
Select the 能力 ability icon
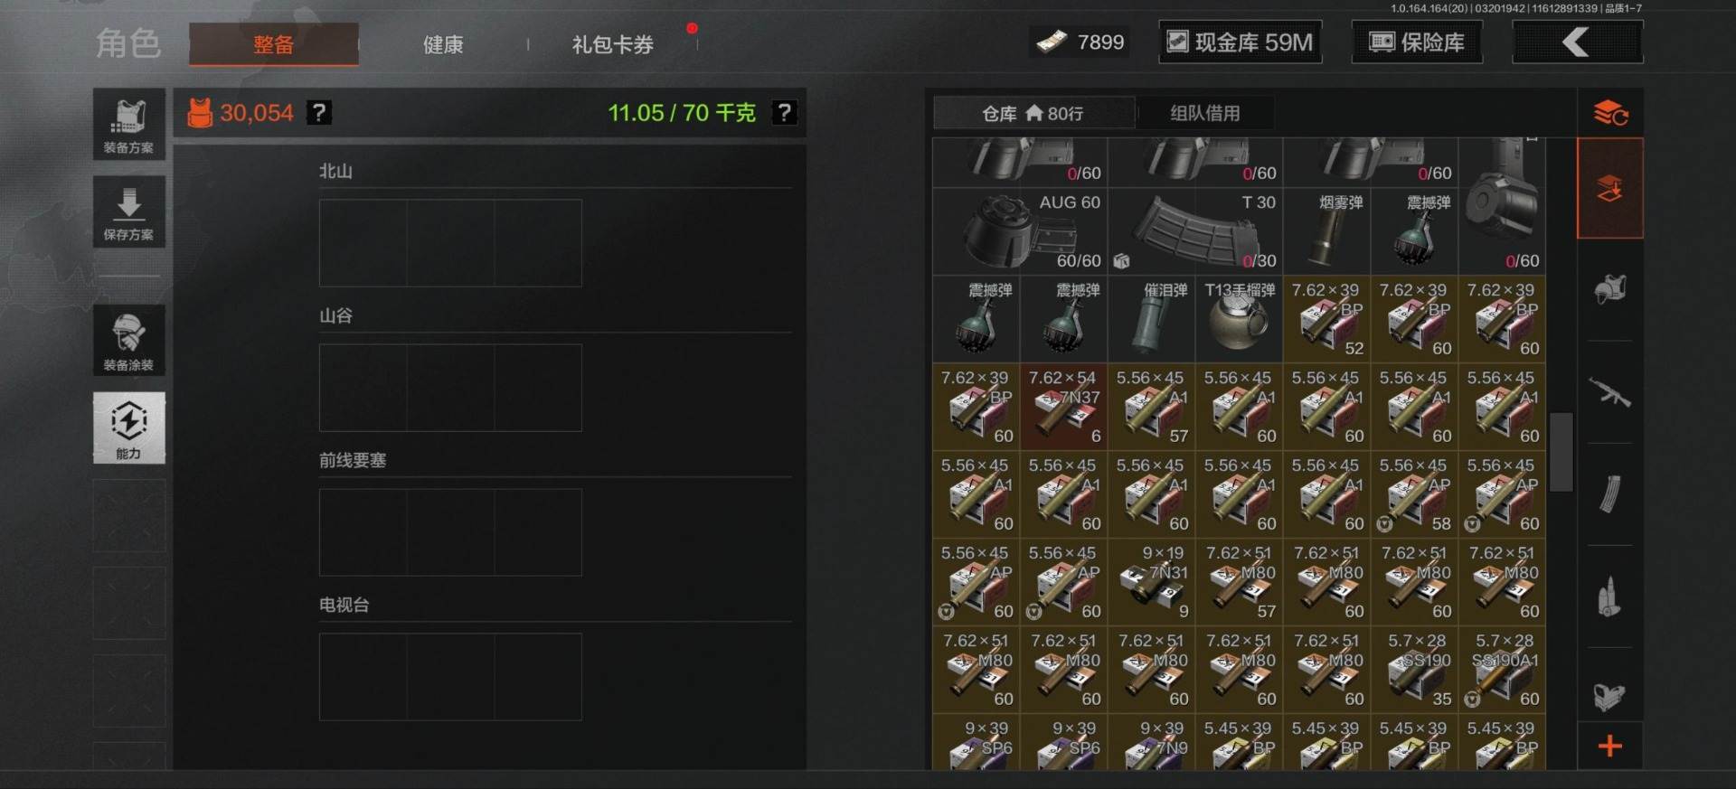(x=128, y=427)
